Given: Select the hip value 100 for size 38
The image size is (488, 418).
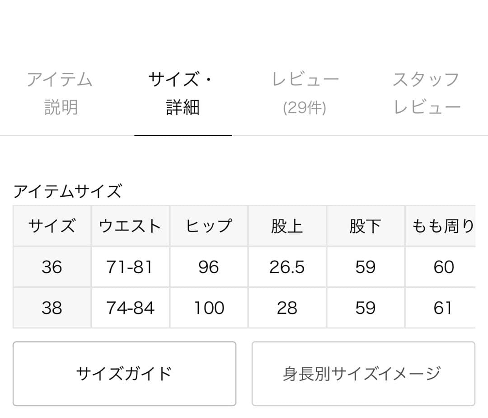Looking at the screenshot, I should 208,307.
